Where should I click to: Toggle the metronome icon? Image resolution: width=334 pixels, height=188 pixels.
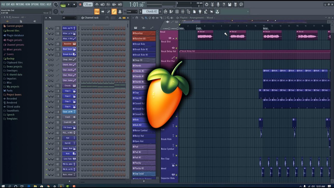(x=97, y=4)
